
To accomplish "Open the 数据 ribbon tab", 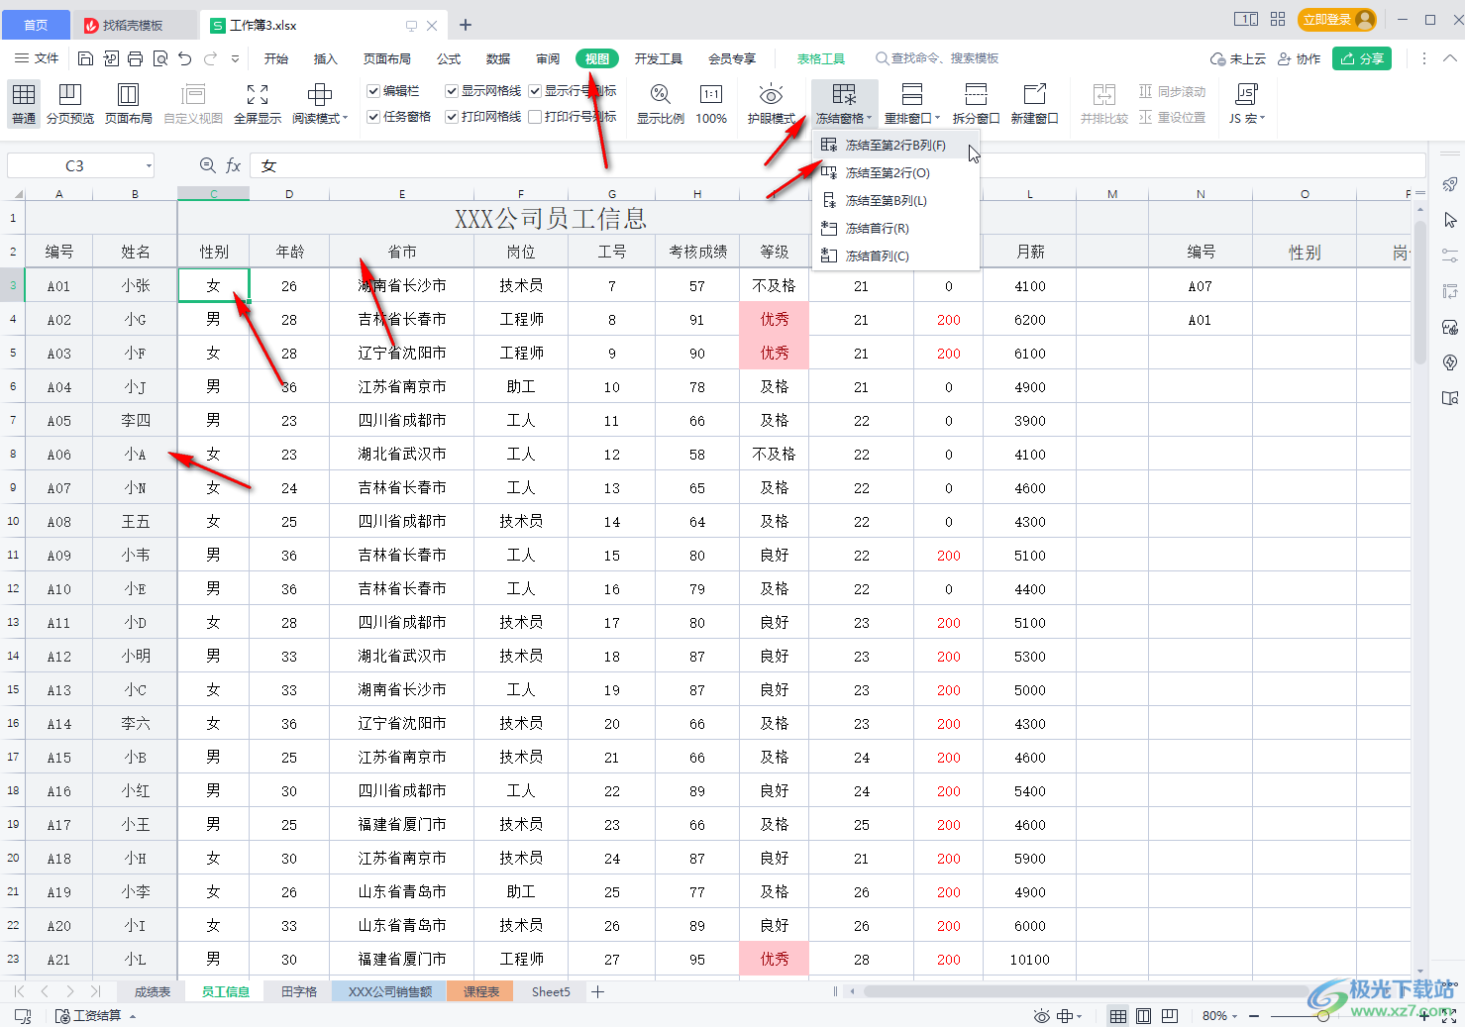I will [x=498, y=58].
